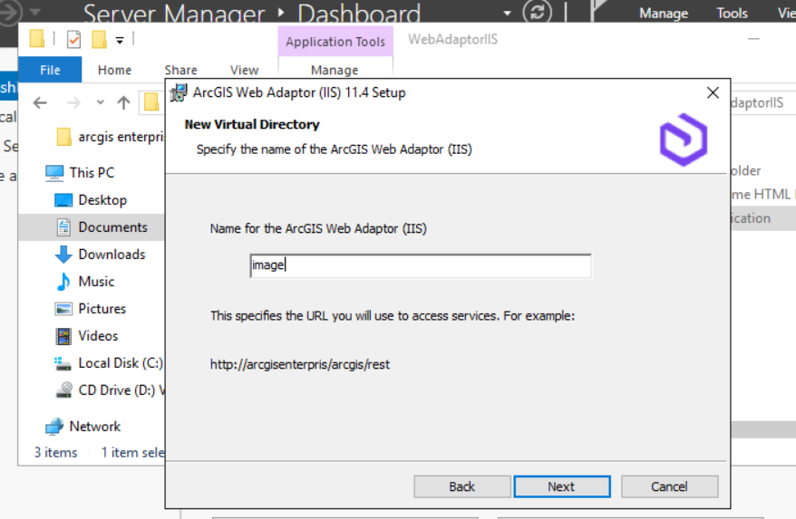
Task: Click the Next button in setup
Action: coord(562,486)
